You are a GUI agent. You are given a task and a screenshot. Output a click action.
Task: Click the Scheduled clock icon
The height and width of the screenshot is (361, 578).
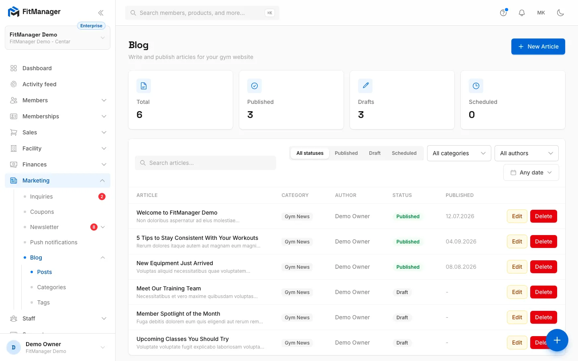click(476, 86)
